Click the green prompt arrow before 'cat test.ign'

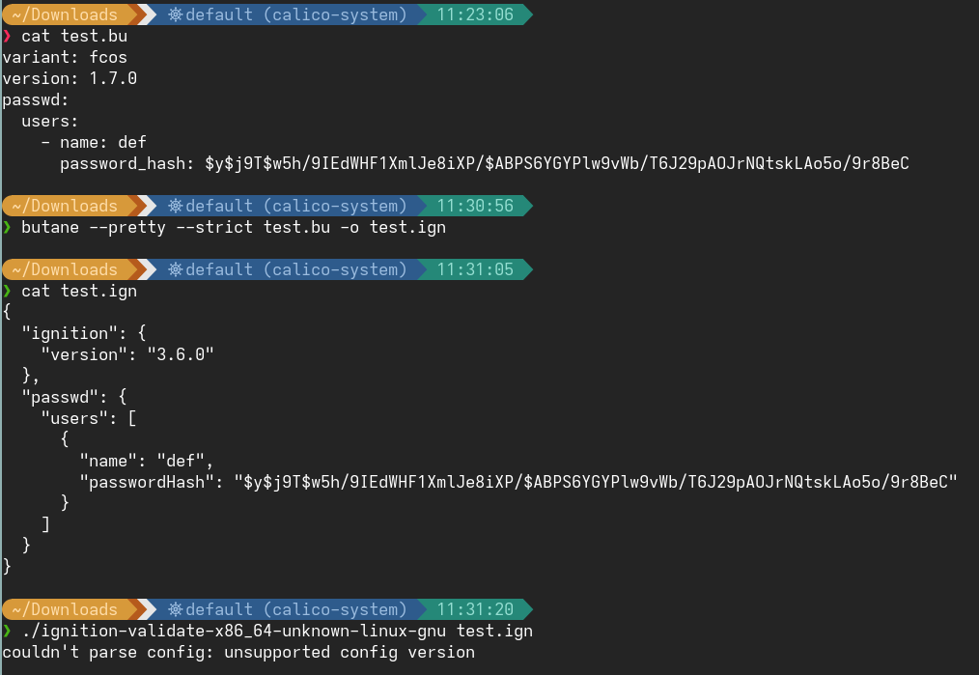click(7, 292)
